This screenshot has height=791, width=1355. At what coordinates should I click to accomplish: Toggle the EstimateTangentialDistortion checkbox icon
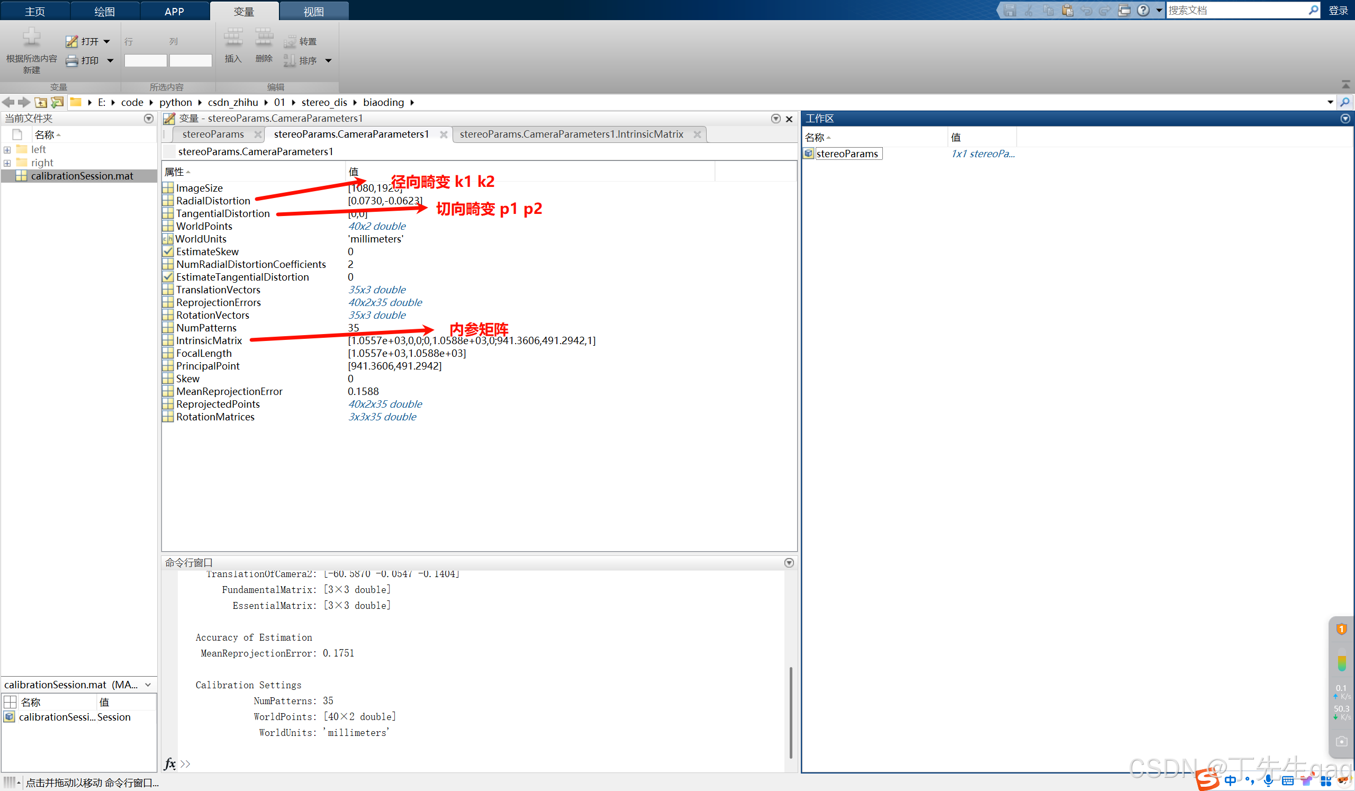(168, 277)
